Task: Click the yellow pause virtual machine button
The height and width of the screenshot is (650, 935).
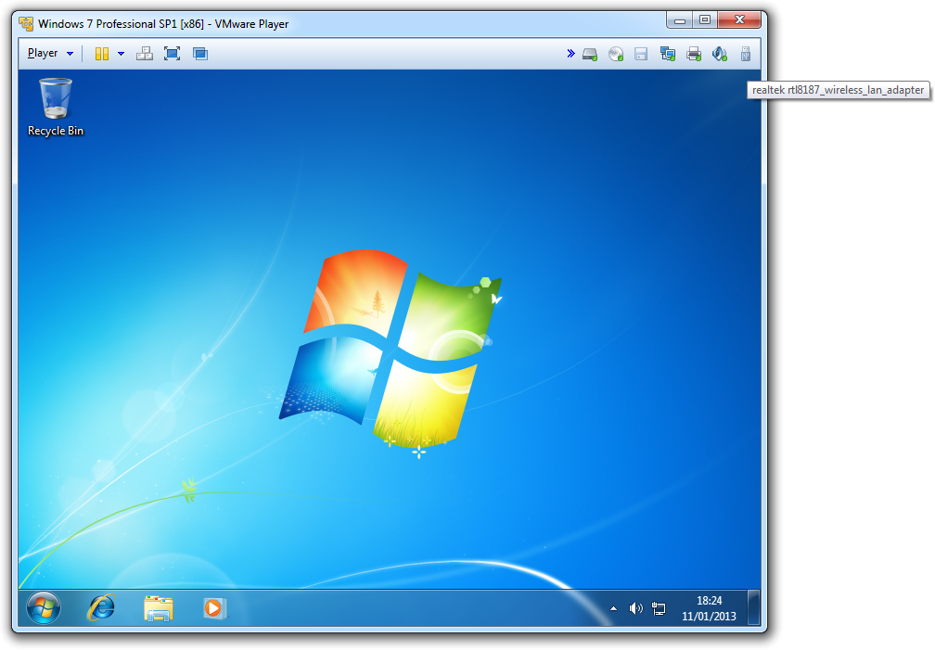Action: (101, 54)
